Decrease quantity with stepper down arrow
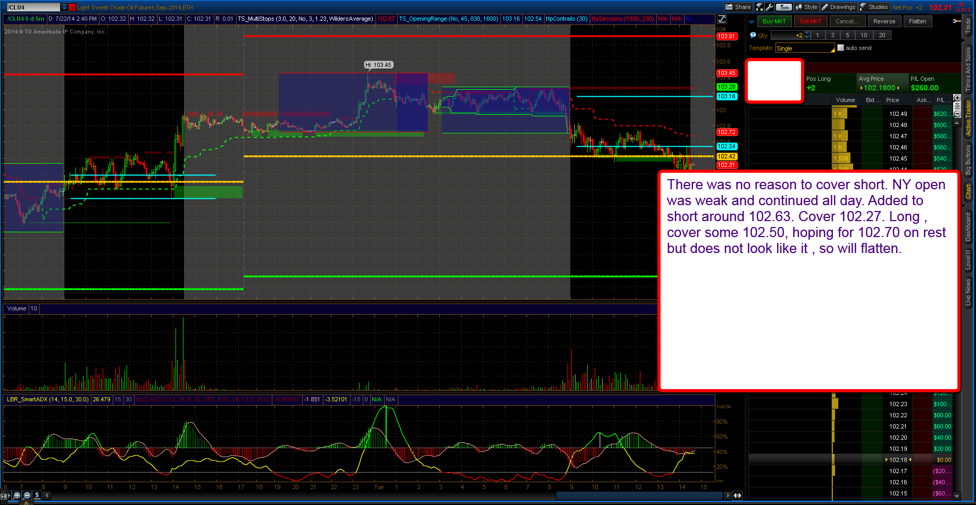 [807, 37]
